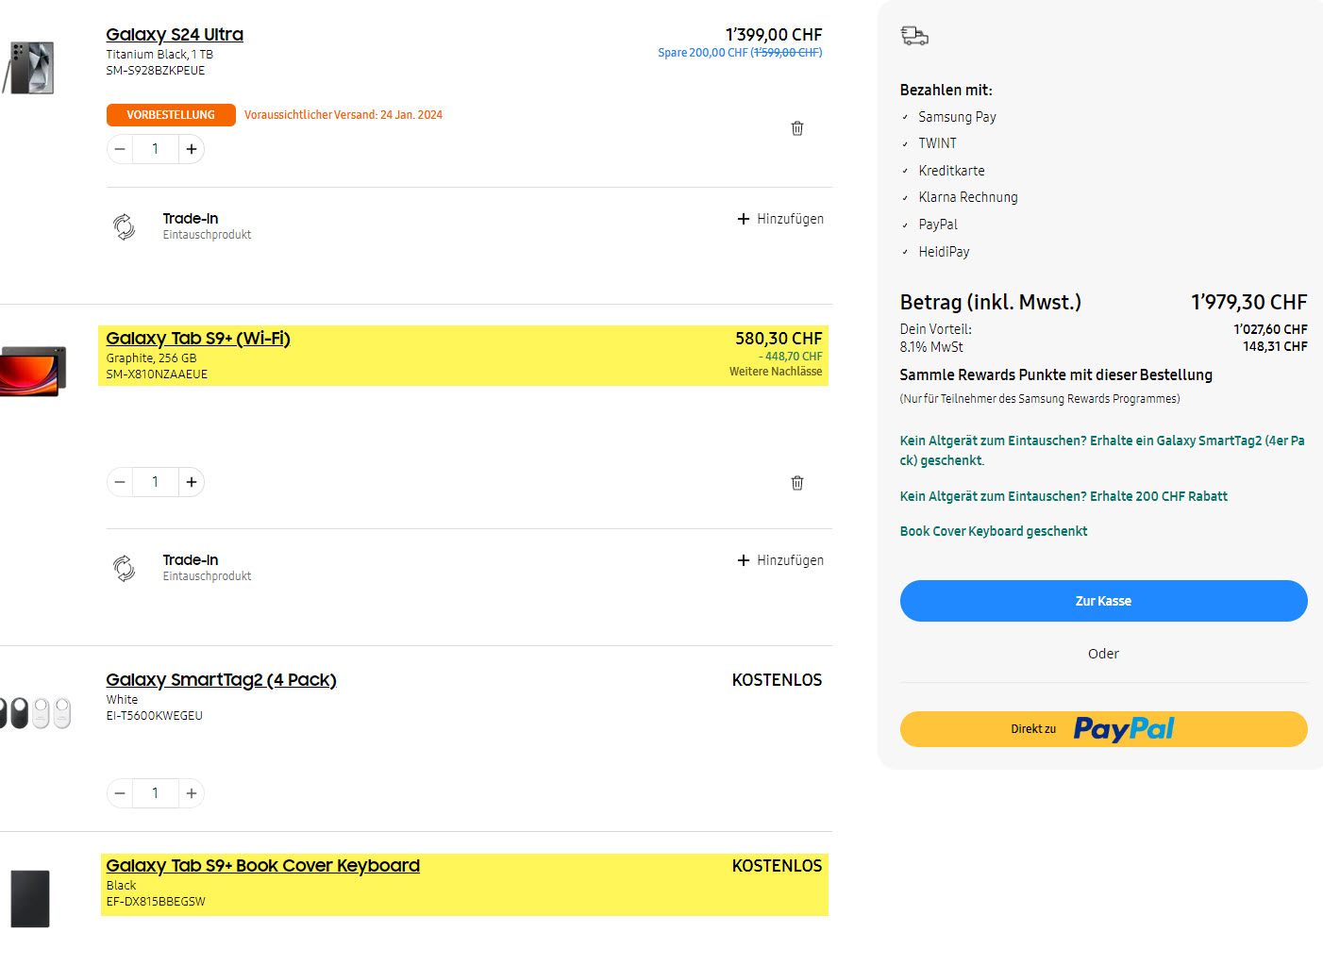Pay with Direkt zu PayPal button
The width and height of the screenshot is (1323, 965).
point(1103,729)
